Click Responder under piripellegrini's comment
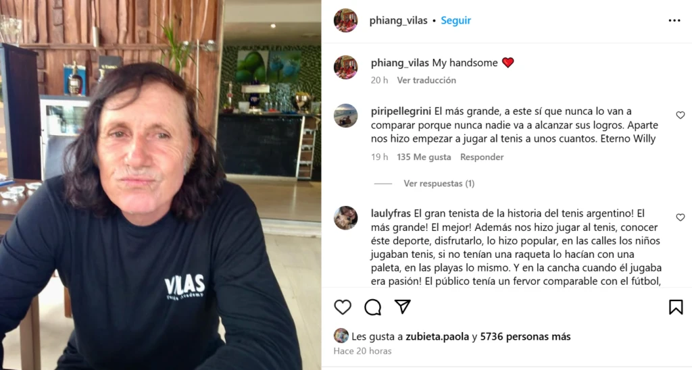Image resolution: width=692 pixels, height=370 pixels. click(x=482, y=157)
